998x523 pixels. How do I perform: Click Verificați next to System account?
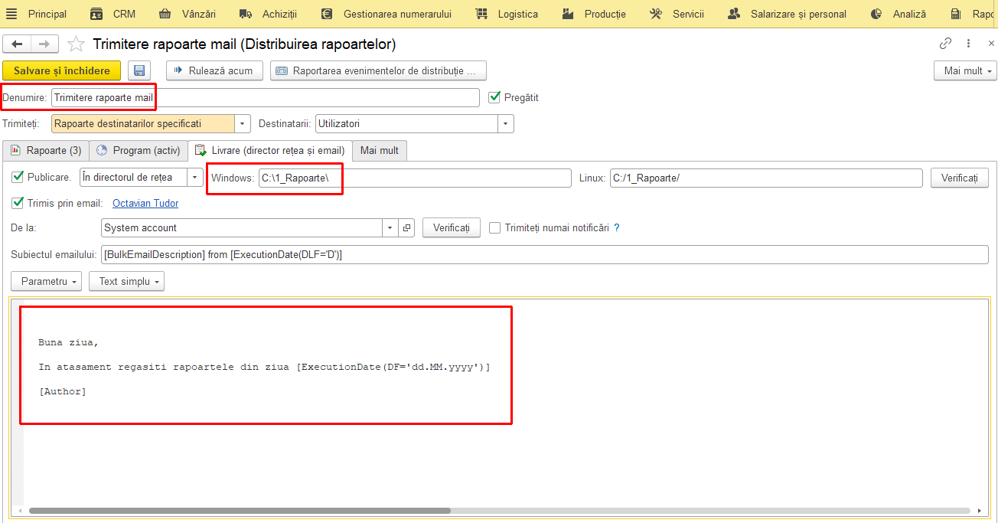pyautogui.click(x=452, y=227)
